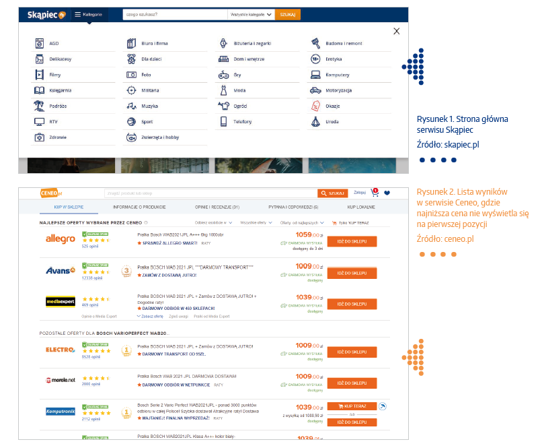The height and width of the screenshot is (448, 538).
Task: Click Idź do sklepu for Allegro offer
Action: coord(352,242)
